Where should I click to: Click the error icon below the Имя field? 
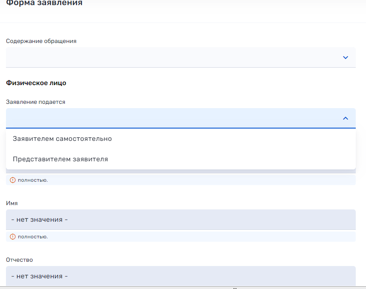(12, 237)
